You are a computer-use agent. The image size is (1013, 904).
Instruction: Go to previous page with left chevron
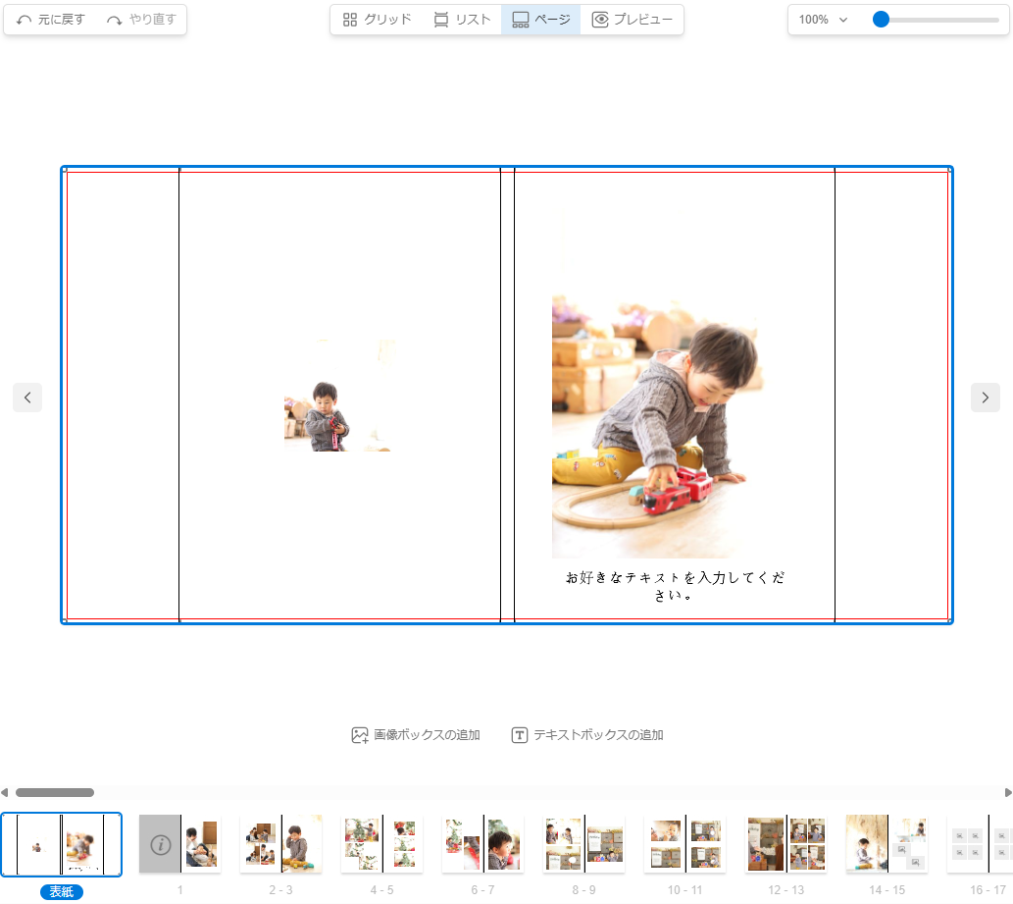(27, 398)
